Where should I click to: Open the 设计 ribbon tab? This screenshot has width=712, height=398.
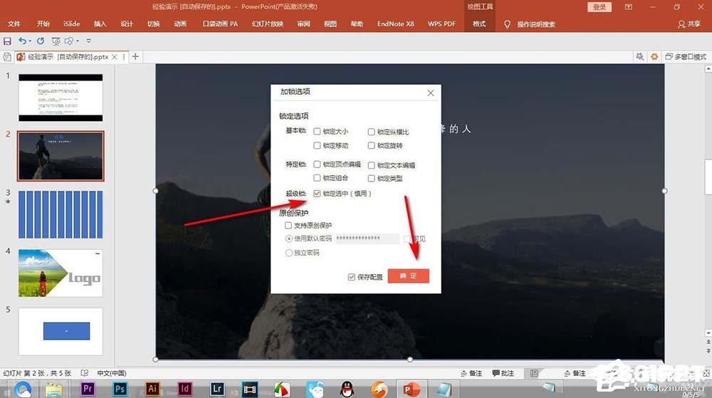point(127,23)
